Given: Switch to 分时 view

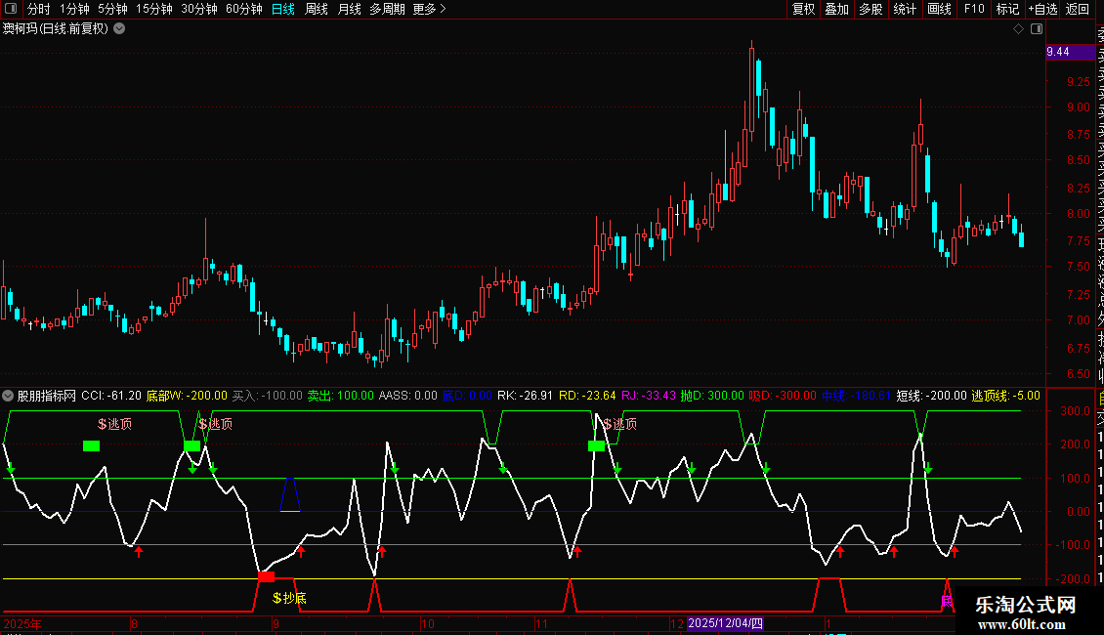Looking at the screenshot, I should click(x=39, y=9).
